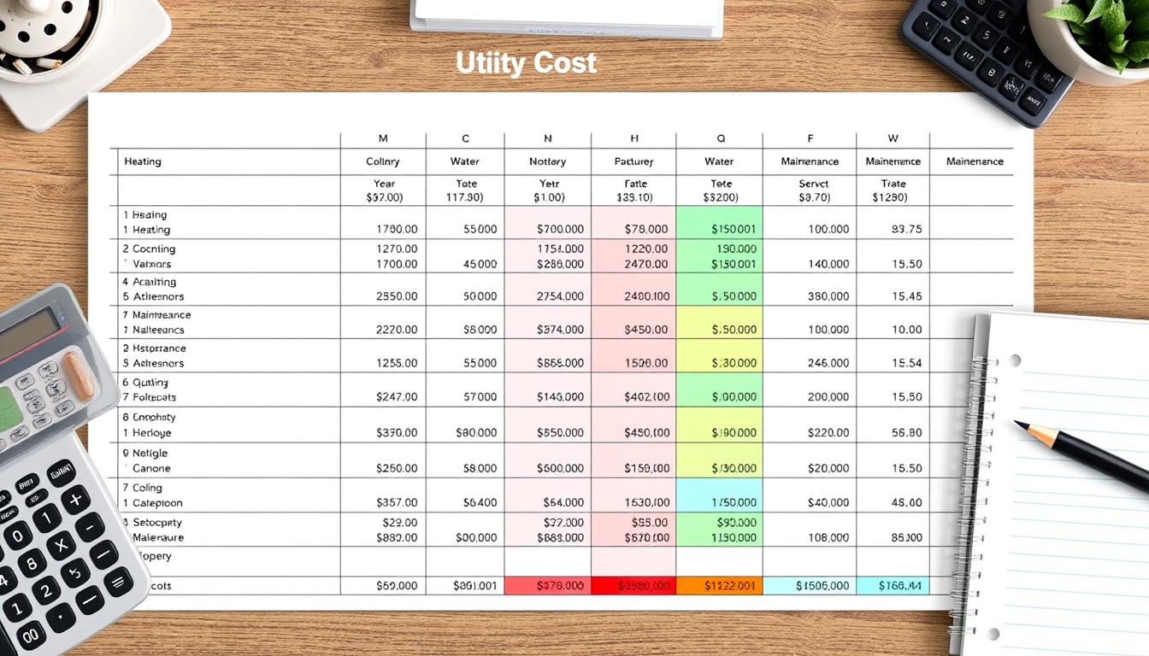Select cell with value 15.45

[906, 296]
